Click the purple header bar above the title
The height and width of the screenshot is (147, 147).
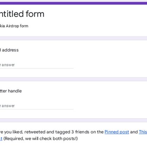point(73,3)
